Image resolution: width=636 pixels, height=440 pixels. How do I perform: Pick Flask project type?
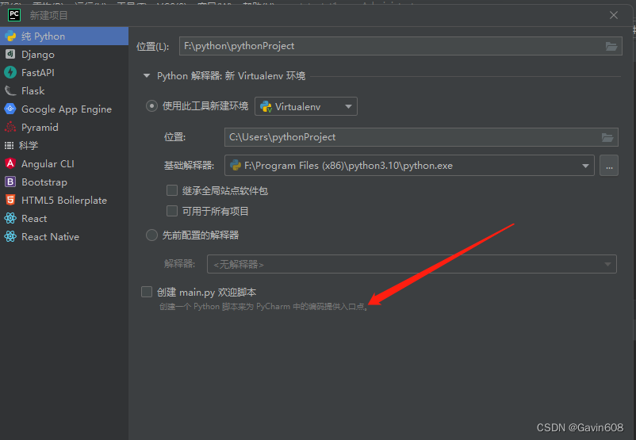64,91
